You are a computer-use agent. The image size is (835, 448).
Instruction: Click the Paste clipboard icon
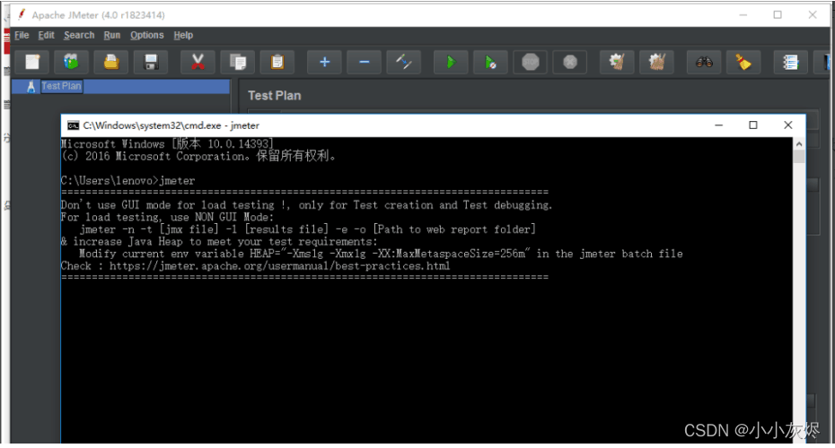pyautogui.click(x=277, y=62)
